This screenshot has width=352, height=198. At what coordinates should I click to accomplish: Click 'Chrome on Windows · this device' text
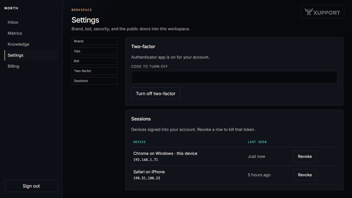click(x=165, y=153)
